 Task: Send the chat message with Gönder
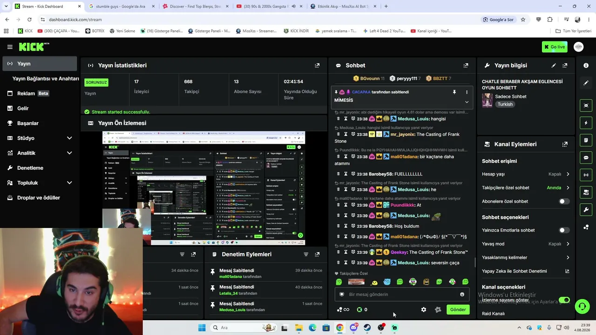[x=458, y=309]
